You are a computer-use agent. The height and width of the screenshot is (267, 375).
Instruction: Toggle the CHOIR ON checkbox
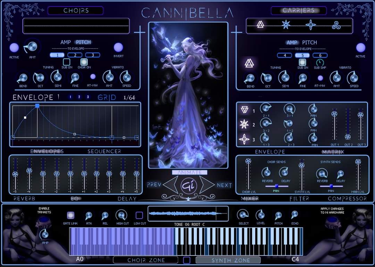(x=84, y=62)
